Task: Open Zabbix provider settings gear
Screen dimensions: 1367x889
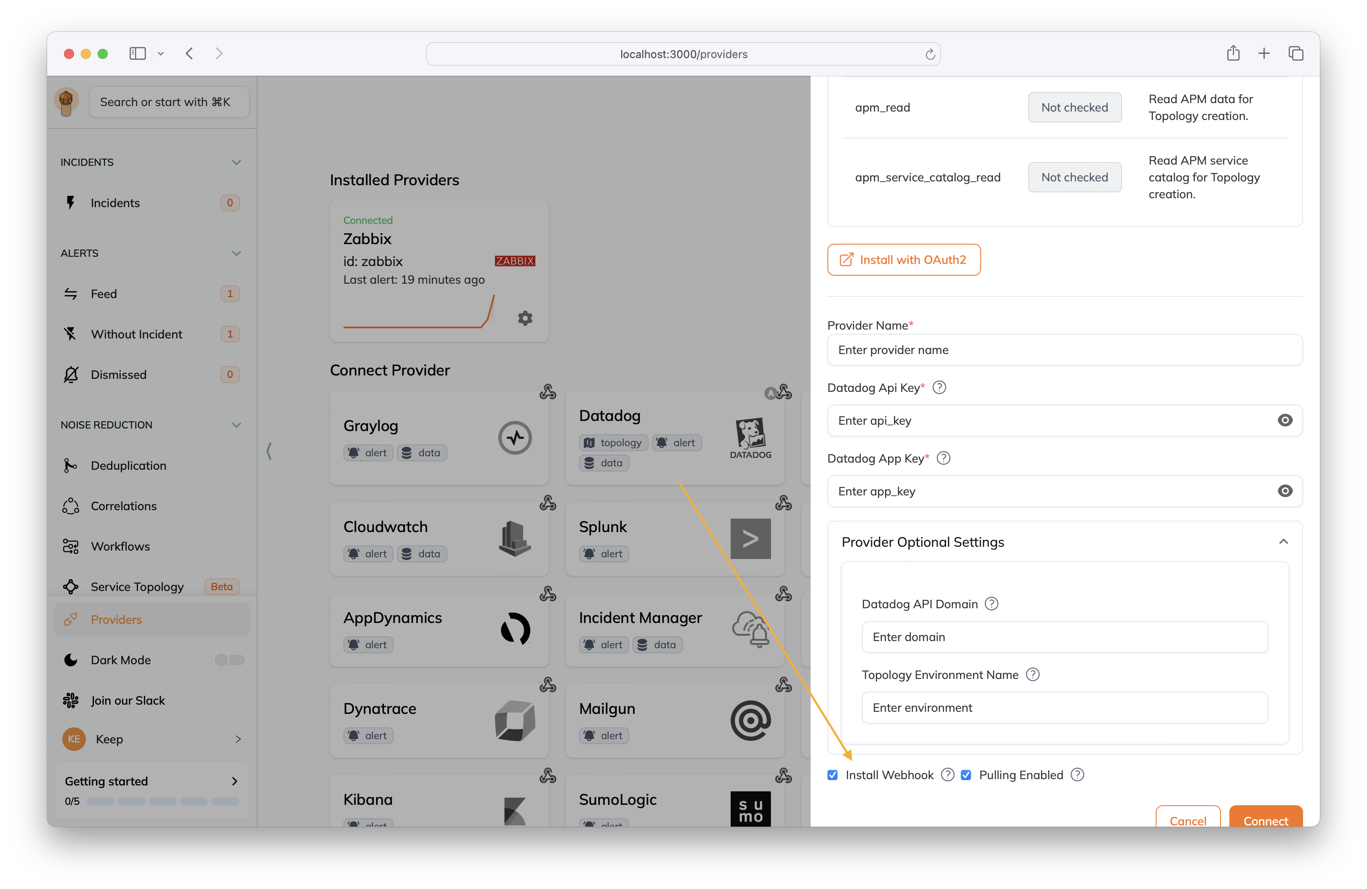Action: (x=525, y=318)
